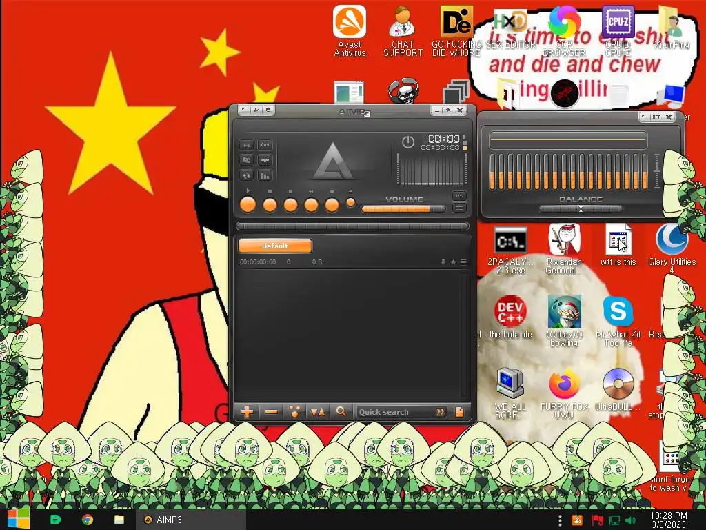706x530 pixels.
Task: Adjust the first equalizer band slider
Action: [x=492, y=172]
